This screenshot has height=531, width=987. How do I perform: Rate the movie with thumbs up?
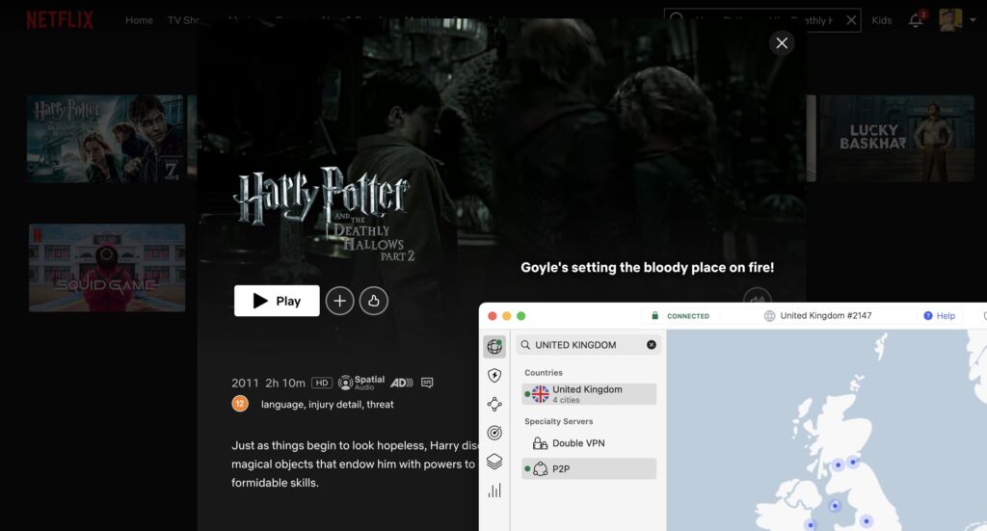coord(374,301)
